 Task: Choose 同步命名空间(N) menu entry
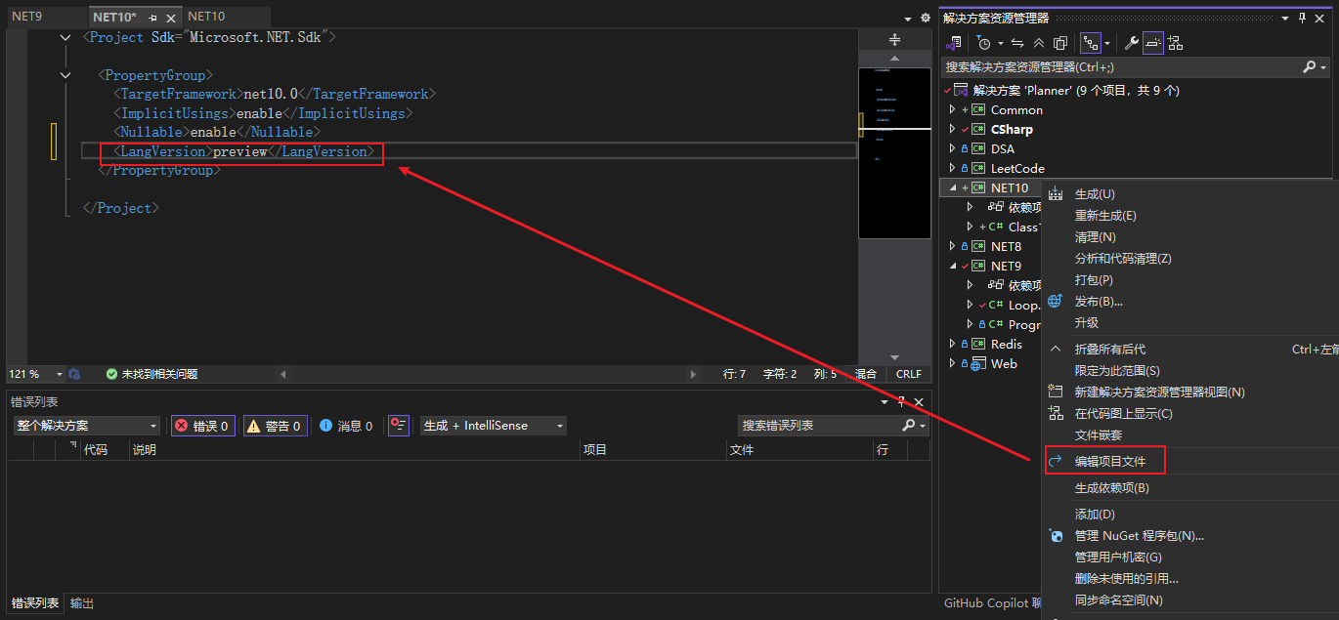[x=1119, y=599]
